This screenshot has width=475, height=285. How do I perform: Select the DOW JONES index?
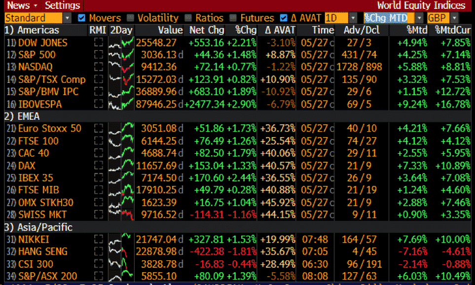click(43, 42)
